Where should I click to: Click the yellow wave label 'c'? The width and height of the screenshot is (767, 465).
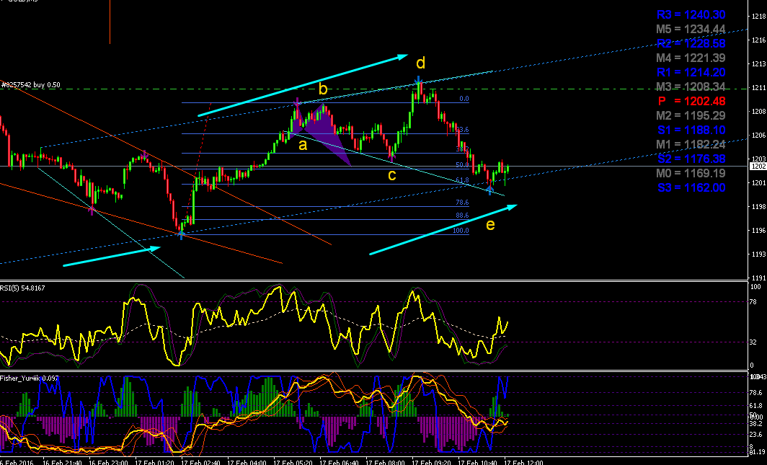[x=392, y=175]
